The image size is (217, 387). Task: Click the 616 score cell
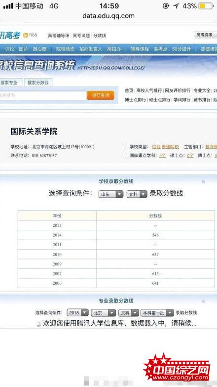click(155, 274)
